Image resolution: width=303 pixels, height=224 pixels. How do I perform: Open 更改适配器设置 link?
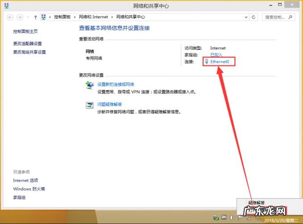(28, 44)
